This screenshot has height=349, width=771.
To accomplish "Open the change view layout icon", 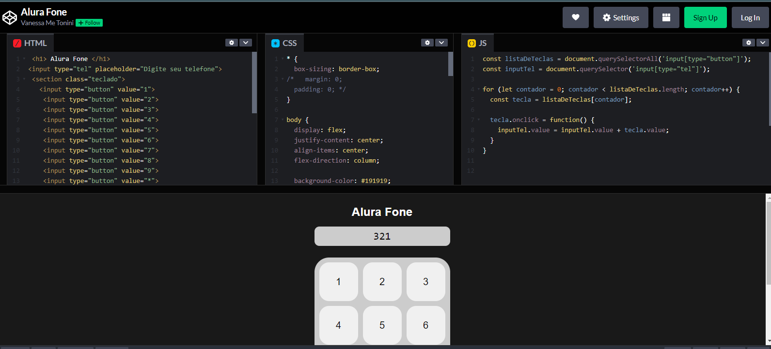I will [666, 17].
